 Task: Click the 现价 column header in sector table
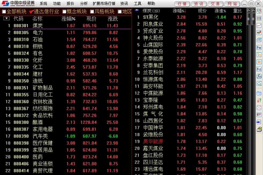pos(91,19)
